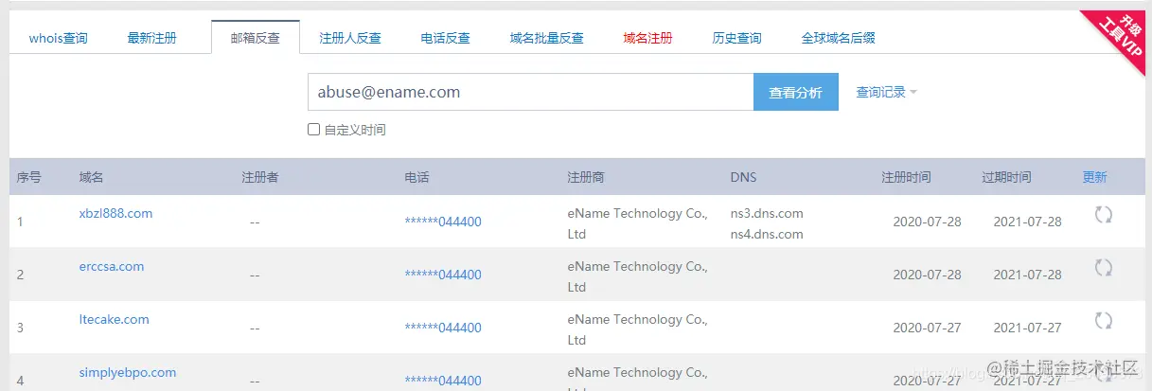This screenshot has width=1152, height=391.
Task: Toggle the 自定义时间 checkbox
Action: tap(313, 130)
